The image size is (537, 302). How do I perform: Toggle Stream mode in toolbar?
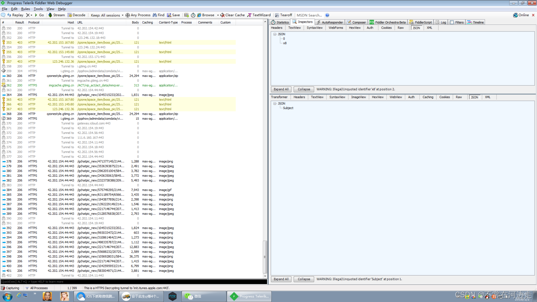[x=57, y=15]
